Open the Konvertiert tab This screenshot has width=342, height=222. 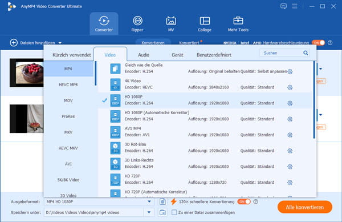[x=189, y=43]
